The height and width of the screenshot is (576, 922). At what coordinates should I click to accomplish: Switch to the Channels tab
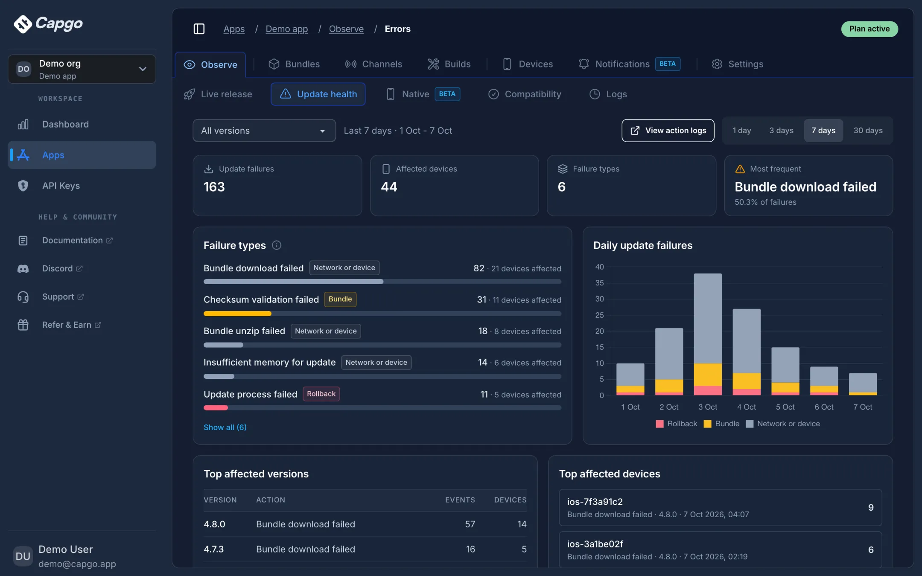pyautogui.click(x=373, y=64)
